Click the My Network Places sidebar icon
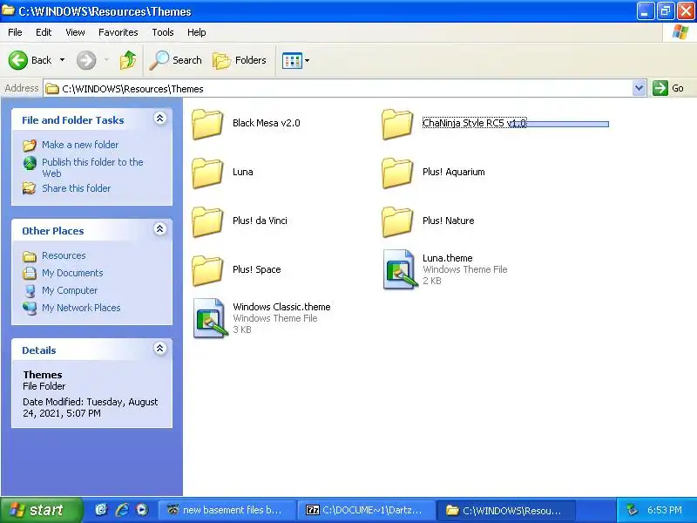Viewport: 697px width, 523px height. 30,308
